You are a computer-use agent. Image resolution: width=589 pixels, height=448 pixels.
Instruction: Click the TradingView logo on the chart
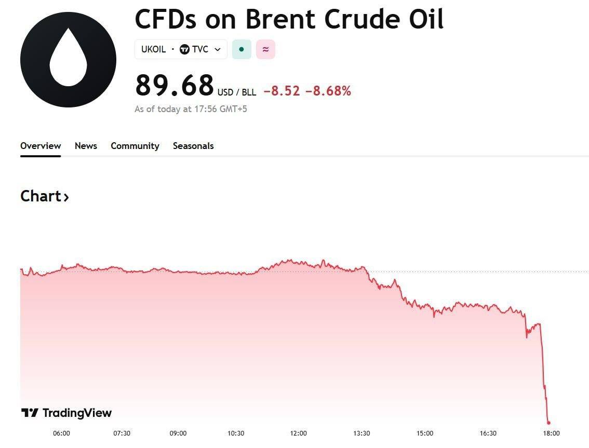click(x=66, y=413)
